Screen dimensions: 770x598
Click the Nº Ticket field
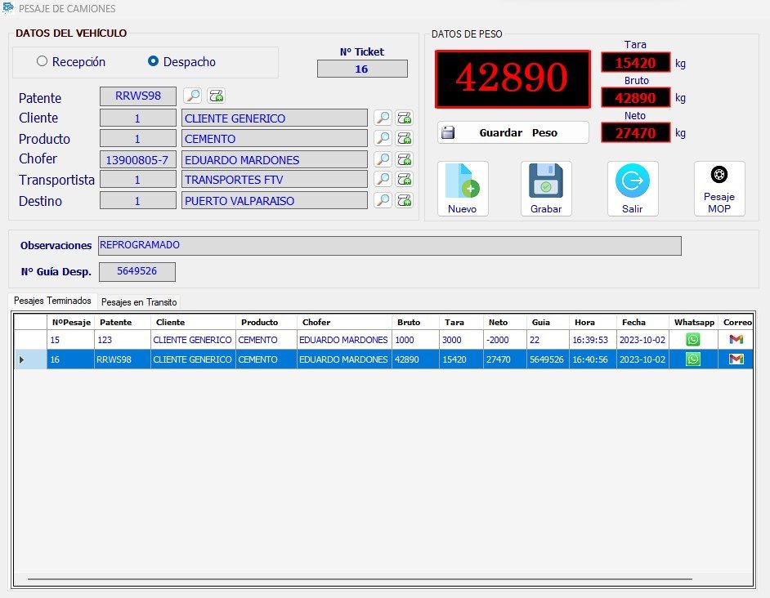(x=362, y=69)
